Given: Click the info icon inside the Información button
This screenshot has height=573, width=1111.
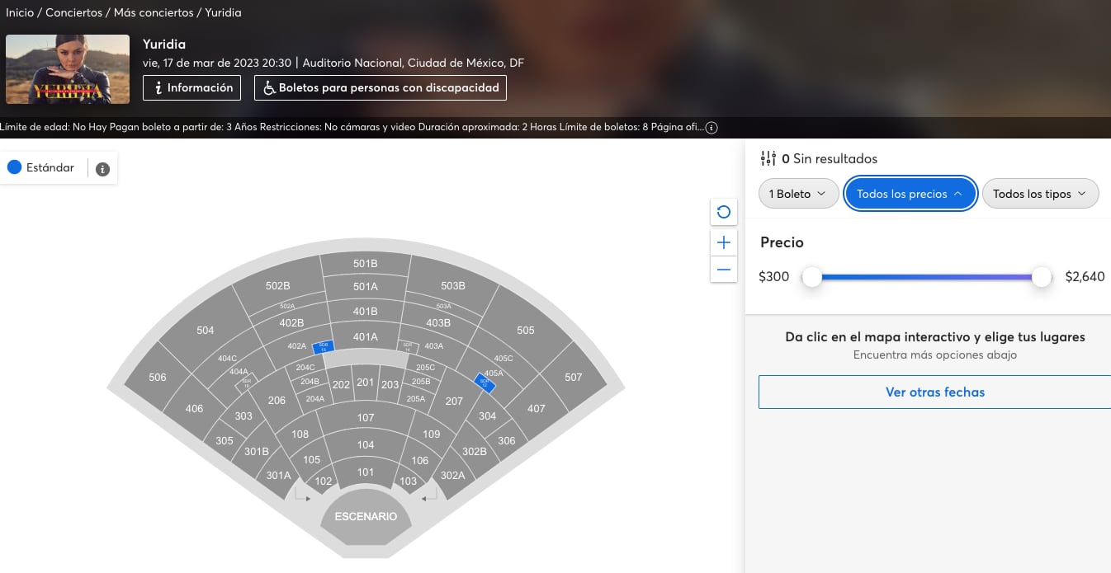Looking at the screenshot, I should coord(157,87).
